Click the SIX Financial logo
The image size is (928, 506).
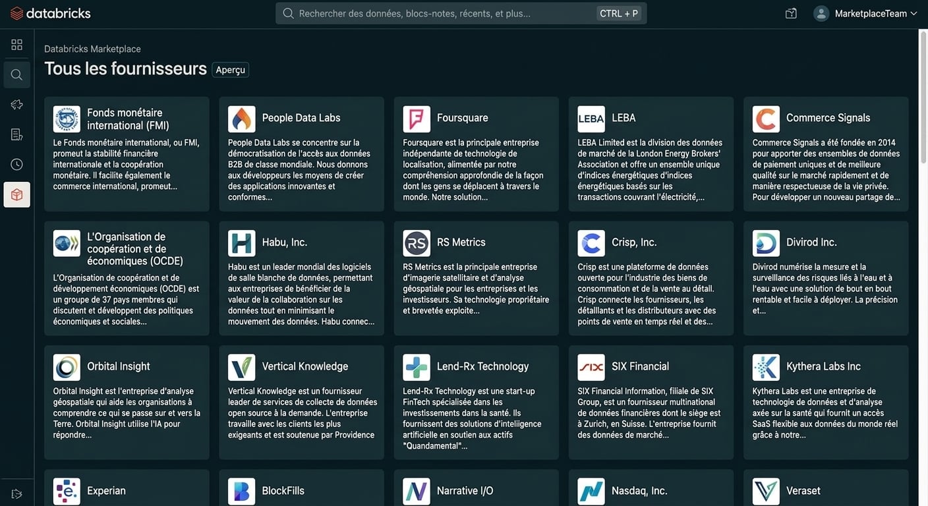591,367
